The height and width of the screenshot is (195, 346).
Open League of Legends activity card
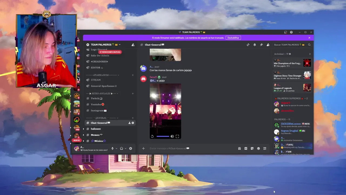pyautogui.click(x=292, y=88)
